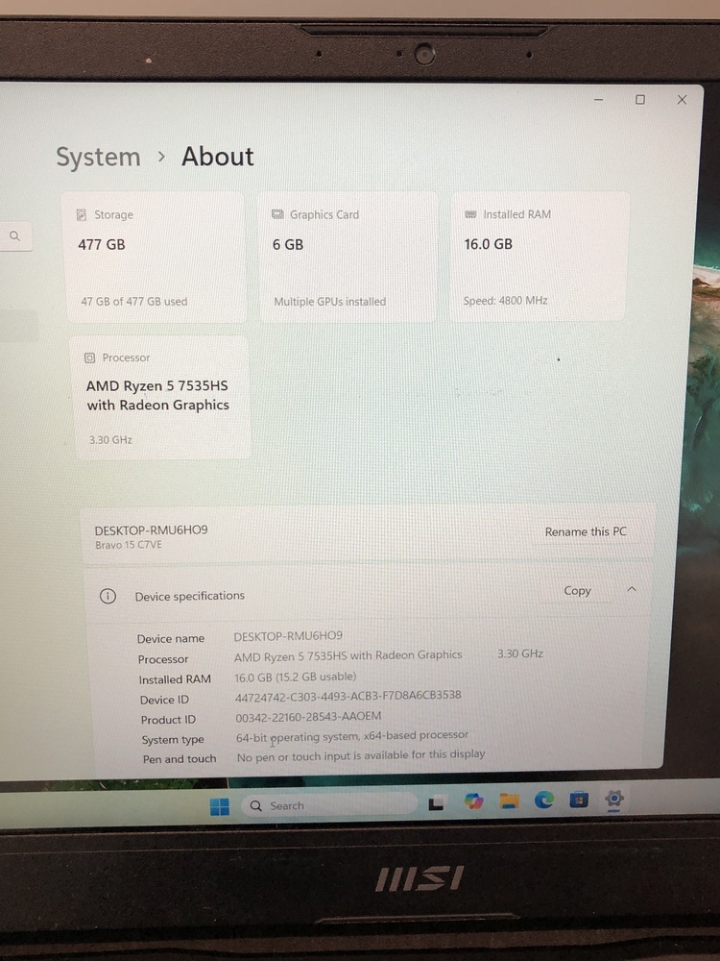Click the Settings gear taskbar icon

[614, 798]
